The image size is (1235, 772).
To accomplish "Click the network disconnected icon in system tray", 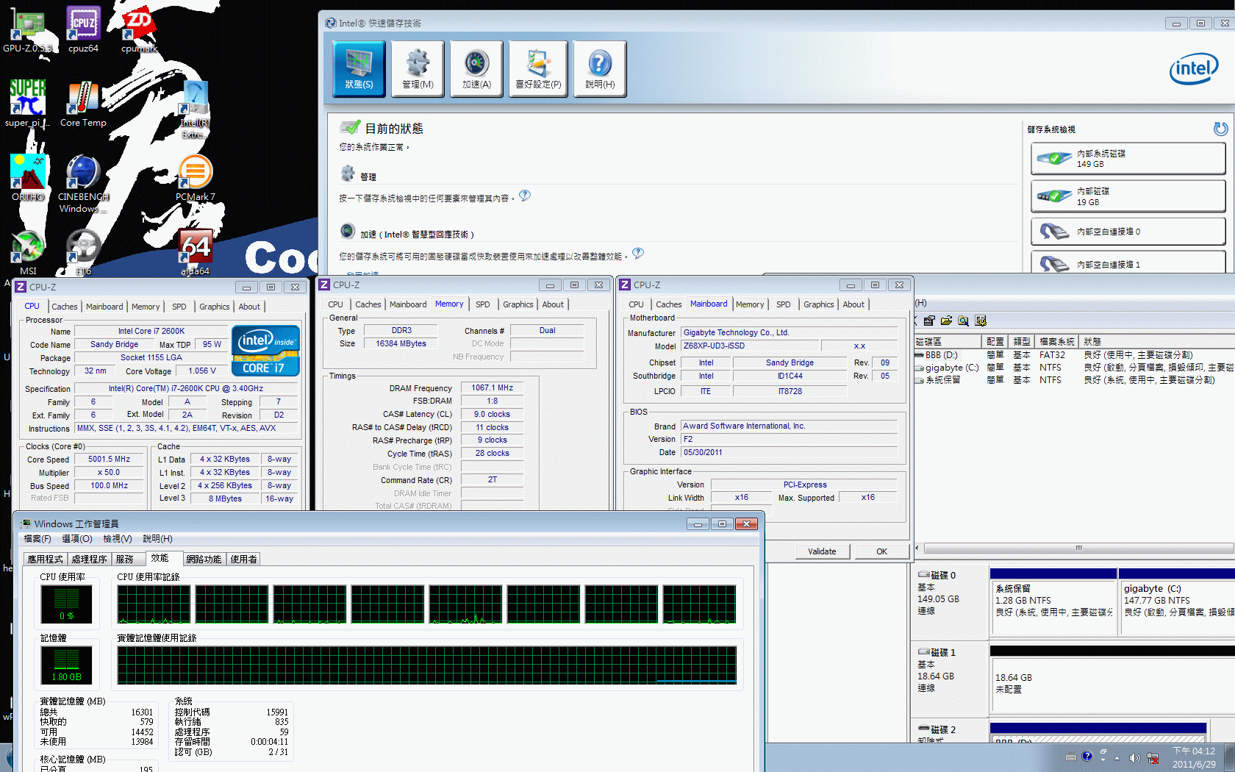I will [1153, 758].
